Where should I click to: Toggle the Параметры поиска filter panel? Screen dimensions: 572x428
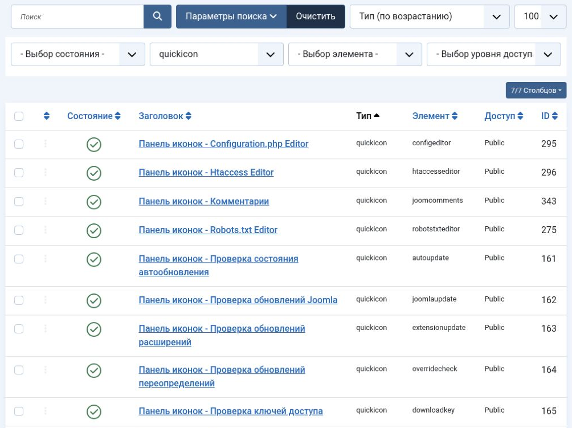pos(231,17)
